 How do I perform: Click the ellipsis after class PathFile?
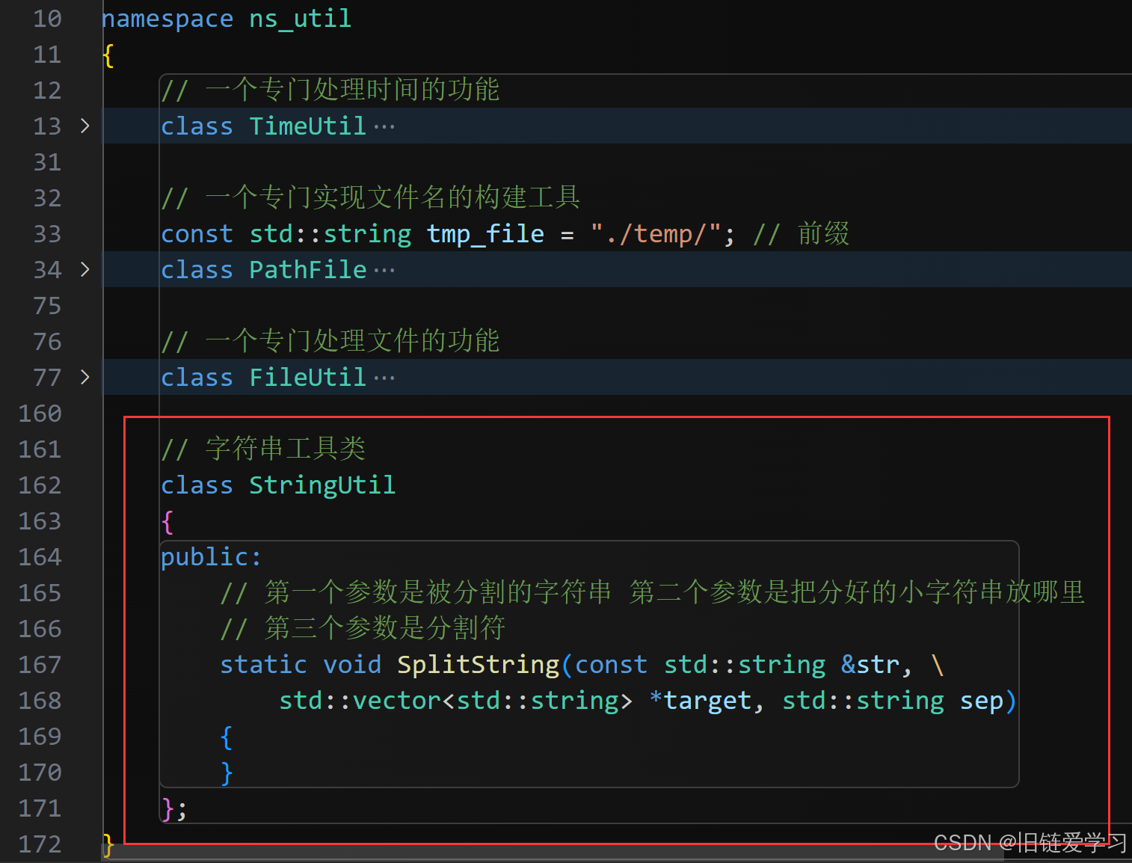pos(384,271)
